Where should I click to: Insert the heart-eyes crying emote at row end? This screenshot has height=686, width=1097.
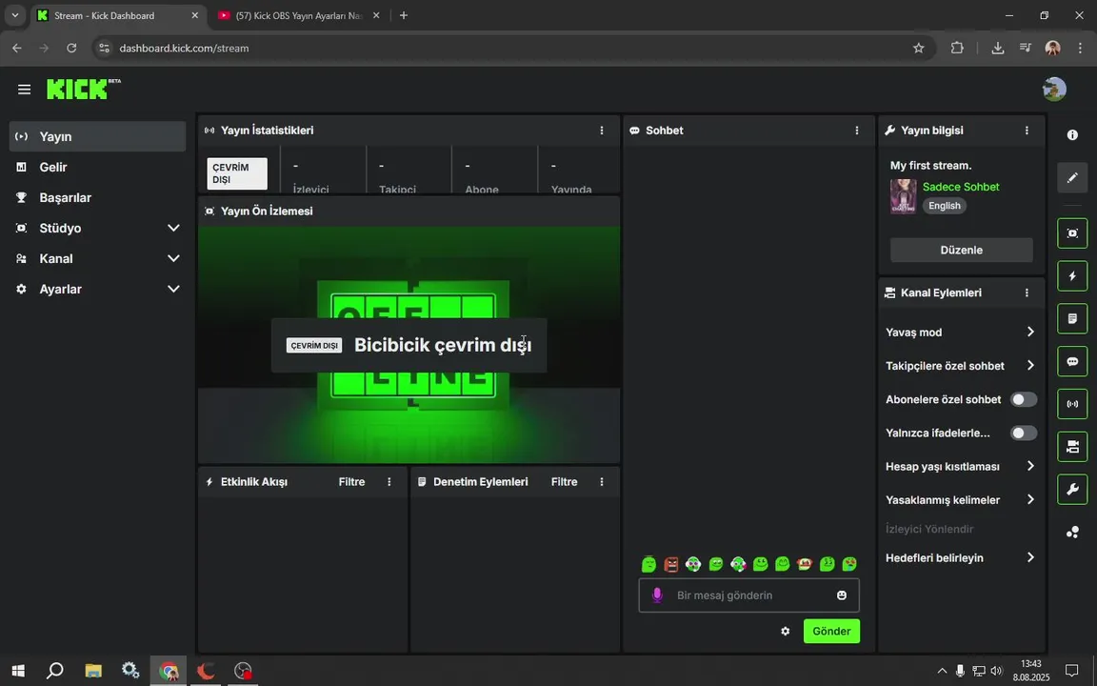(849, 563)
